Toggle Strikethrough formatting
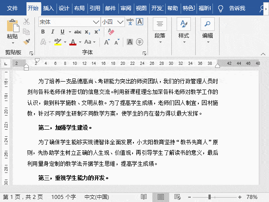This screenshot has width=269, height=202. tap(78, 32)
